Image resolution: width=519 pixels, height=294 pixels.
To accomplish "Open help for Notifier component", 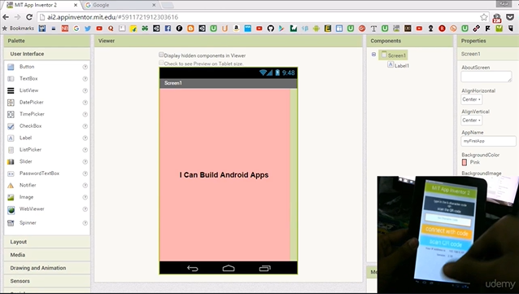I will pyautogui.click(x=85, y=186).
